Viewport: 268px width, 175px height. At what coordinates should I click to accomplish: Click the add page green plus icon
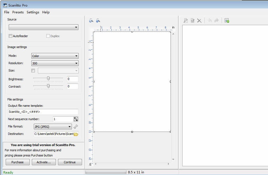coord(227,20)
